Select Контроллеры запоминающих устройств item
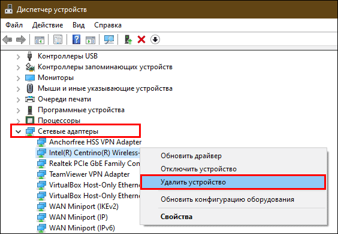This screenshot has height=234, width=338. (x=105, y=67)
